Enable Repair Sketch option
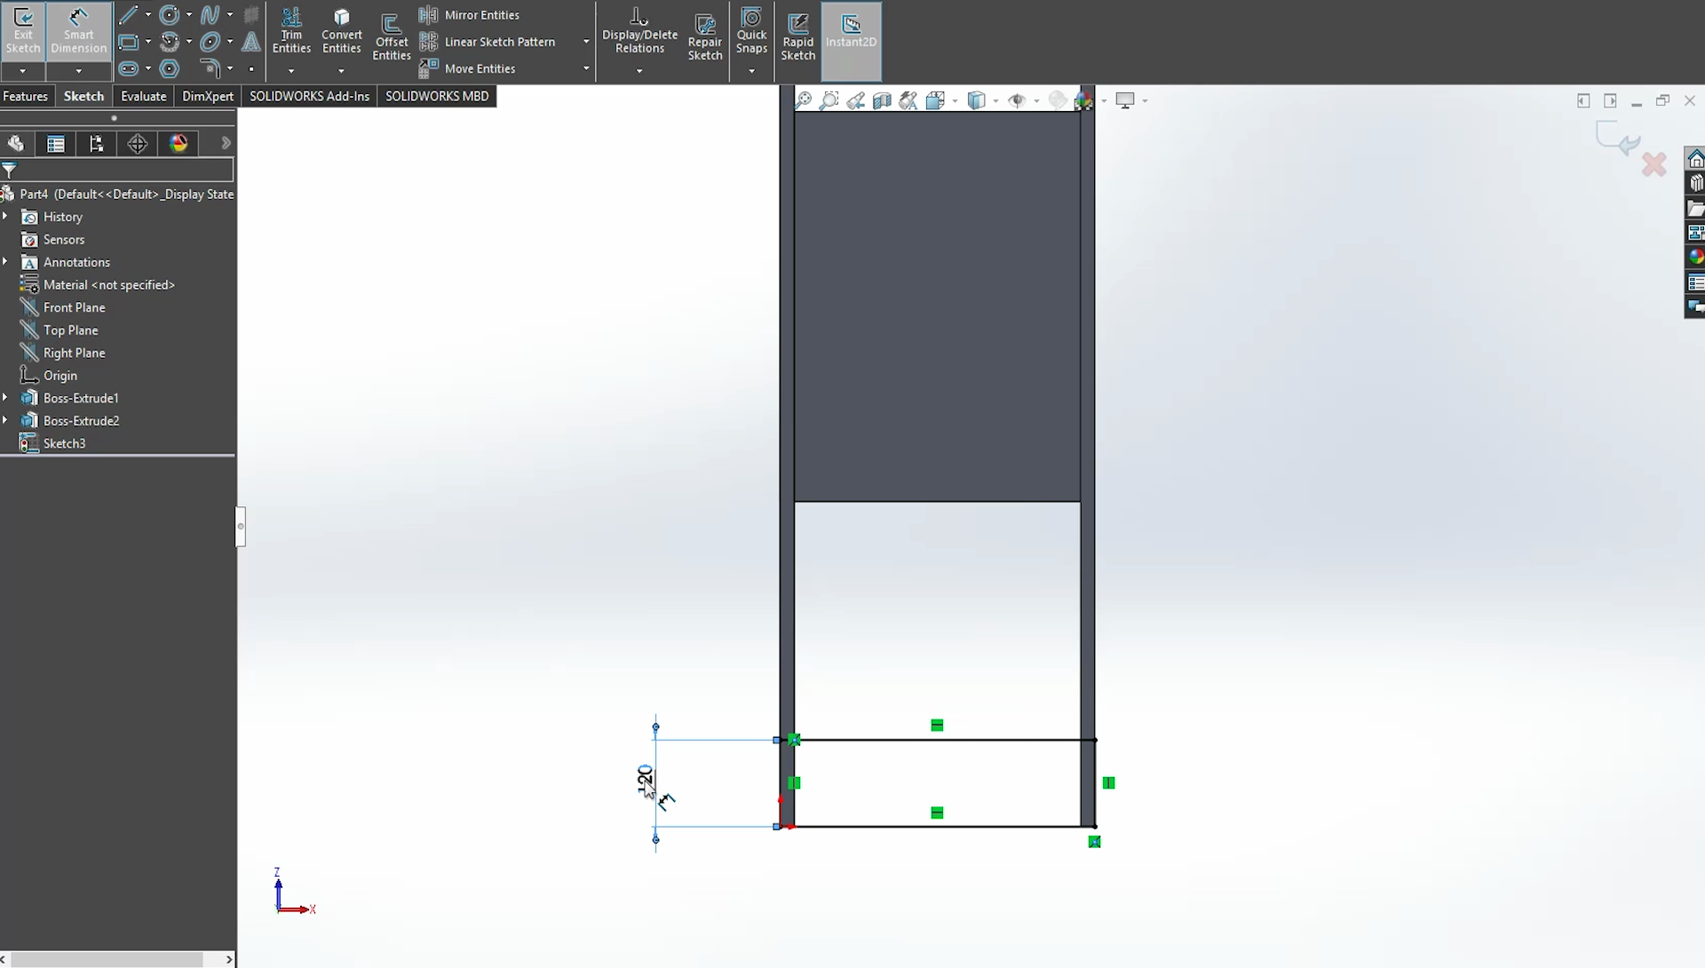 (704, 36)
